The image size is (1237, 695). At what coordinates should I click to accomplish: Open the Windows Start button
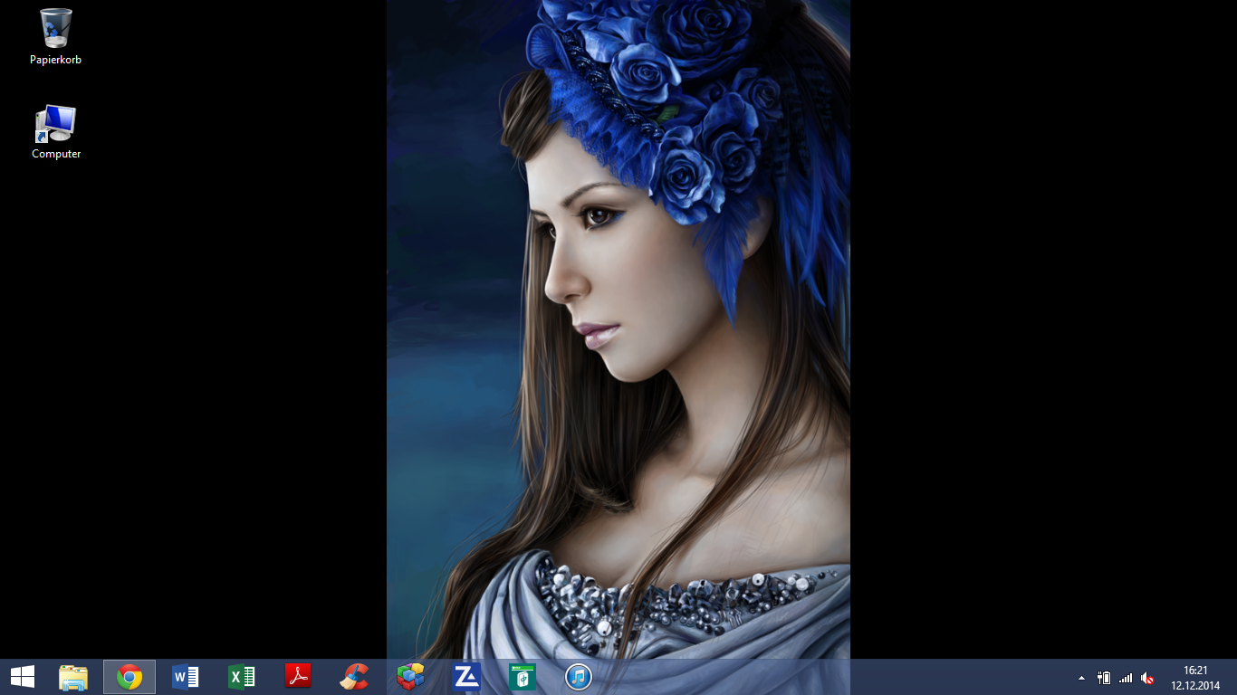click(23, 677)
